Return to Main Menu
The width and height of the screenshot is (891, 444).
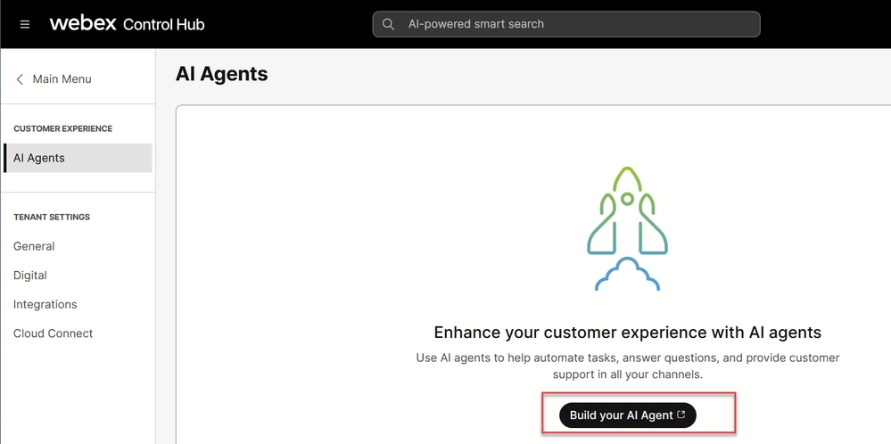coord(62,79)
